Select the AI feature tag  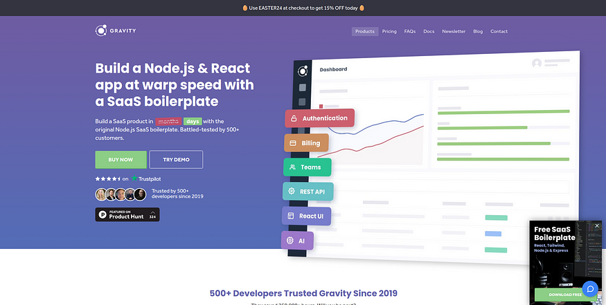297,241
